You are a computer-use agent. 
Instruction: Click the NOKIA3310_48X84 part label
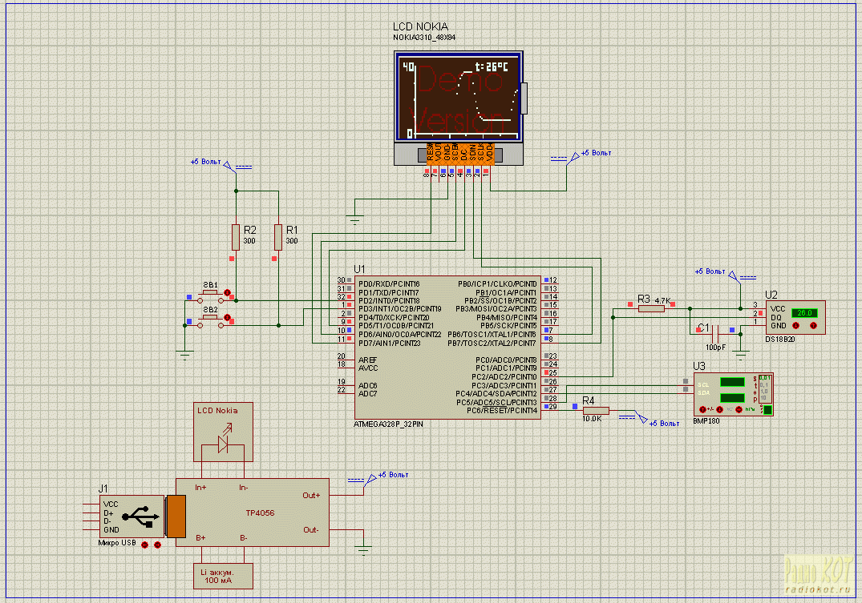424,38
